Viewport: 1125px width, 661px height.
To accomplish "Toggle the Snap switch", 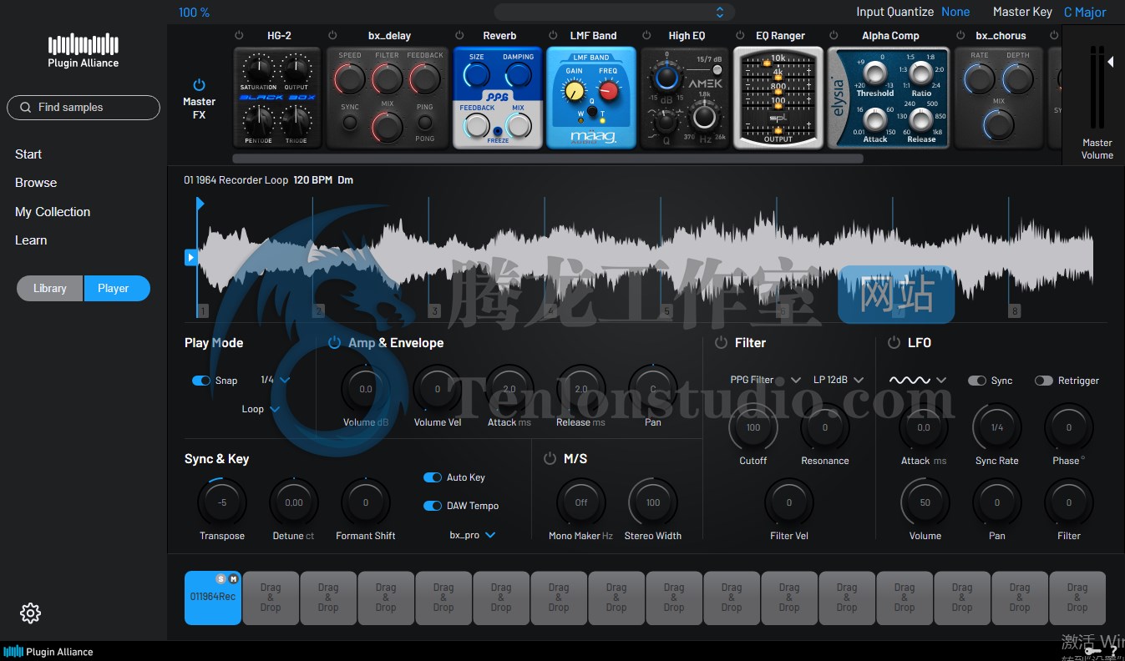I will 200,381.
